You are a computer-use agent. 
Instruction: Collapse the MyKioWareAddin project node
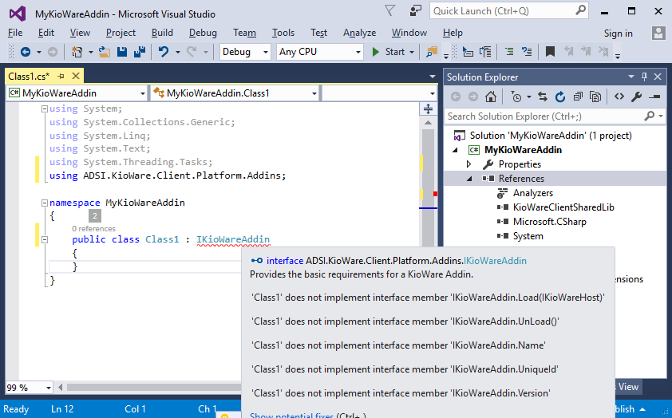point(455,150)
